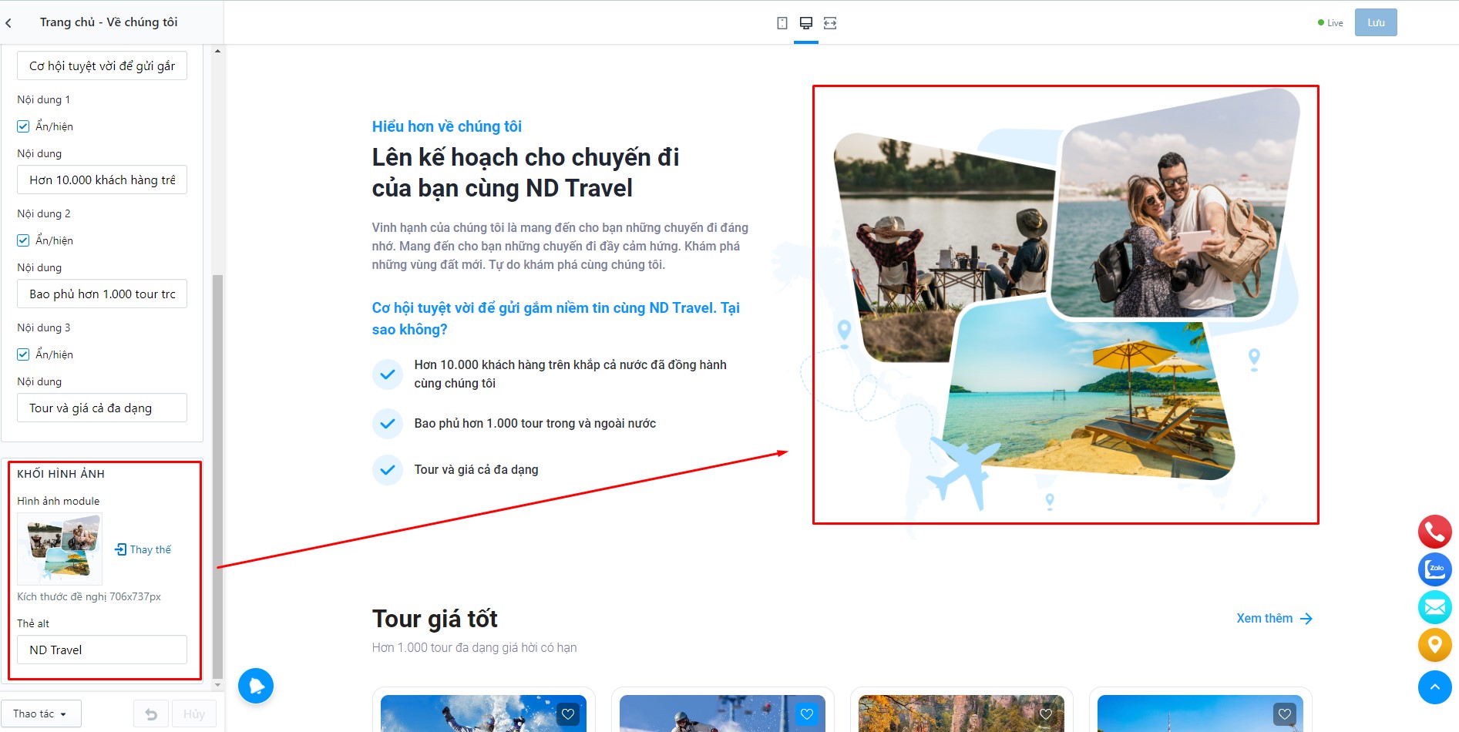The width and height of the screenshot is (1459, 732).
Task: Click the email envelope floating icon
Action: click(x=1434, y=607)
